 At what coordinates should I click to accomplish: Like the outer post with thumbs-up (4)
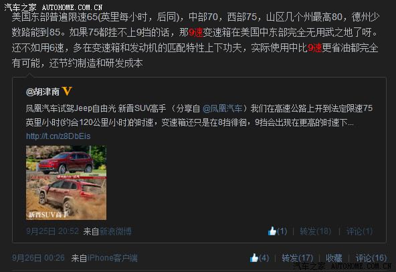(260, 257)
